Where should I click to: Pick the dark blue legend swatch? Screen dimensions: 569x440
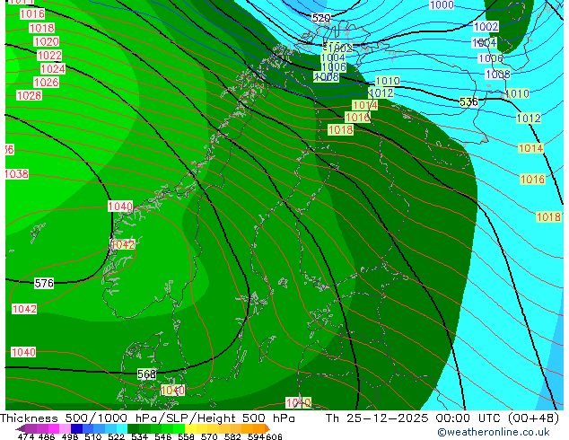(76, 428)
